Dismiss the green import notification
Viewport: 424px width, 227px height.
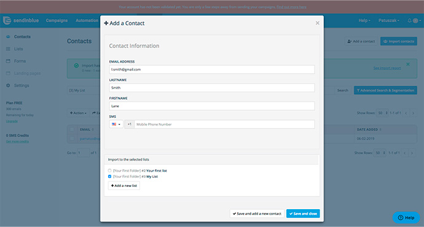(408, 65)
